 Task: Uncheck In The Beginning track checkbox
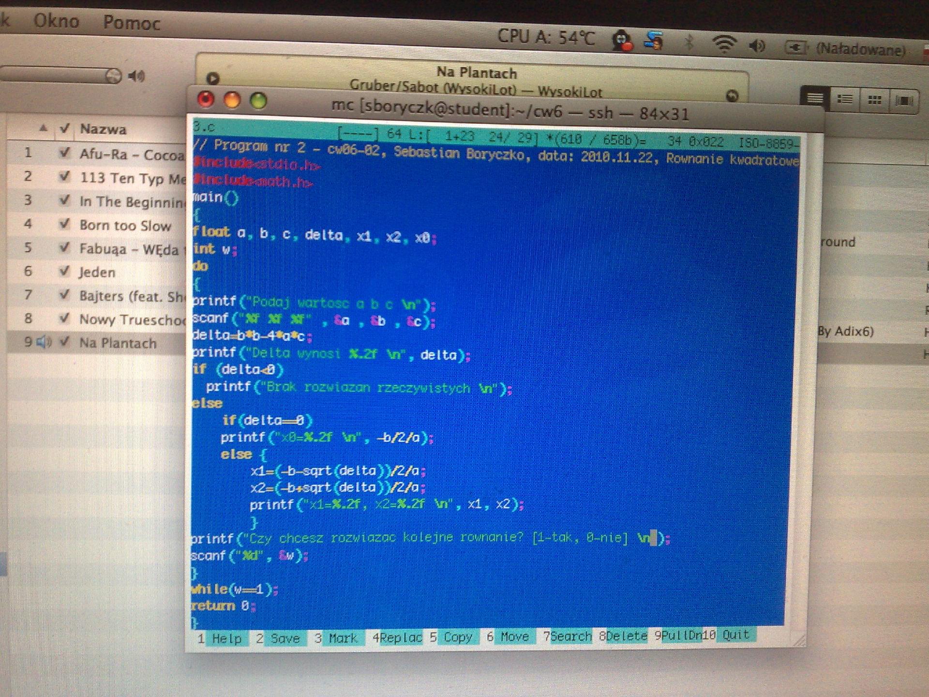[x=64, y=200]
